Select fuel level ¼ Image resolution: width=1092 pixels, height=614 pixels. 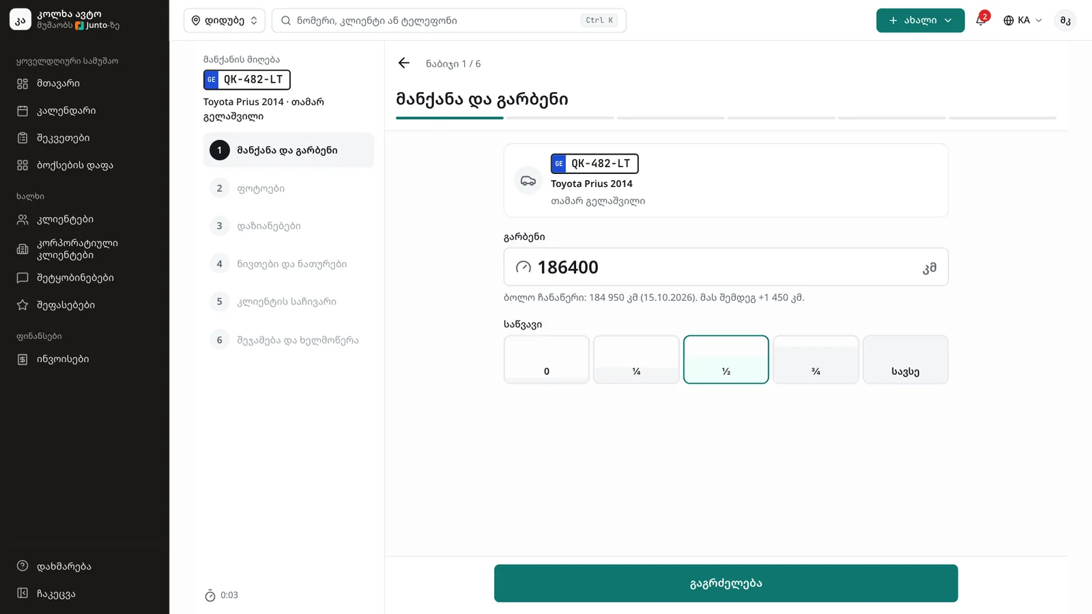(x=636, y=360)
